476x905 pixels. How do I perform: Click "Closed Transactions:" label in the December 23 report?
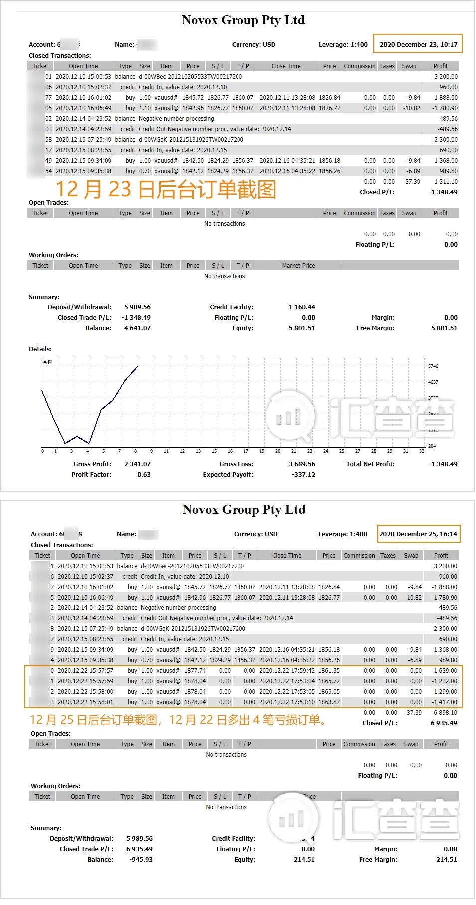[x=60, y=55]
